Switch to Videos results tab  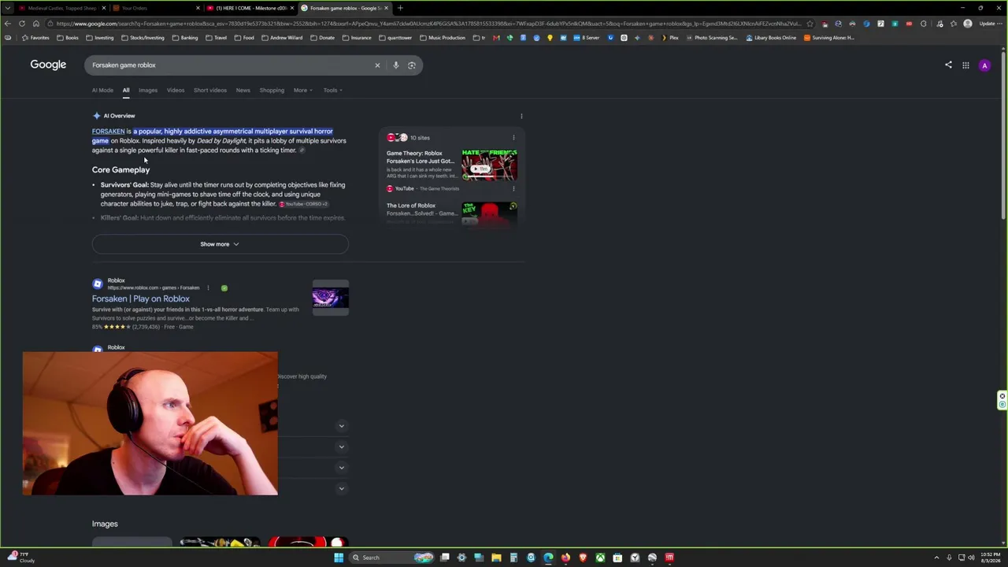(x=176, y=90)
